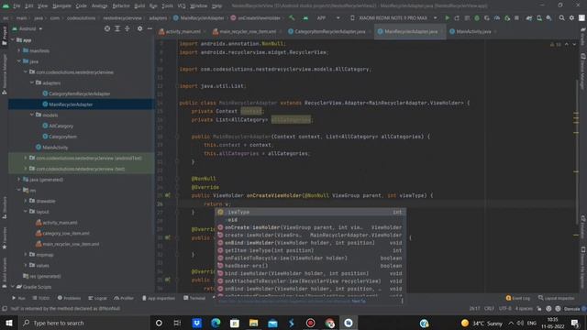Image resolution: width=587 pixels, height=330 pixels.
Task: Open the Task View taskbar icon
Action: pyautogui.click(x=177, y=323)
